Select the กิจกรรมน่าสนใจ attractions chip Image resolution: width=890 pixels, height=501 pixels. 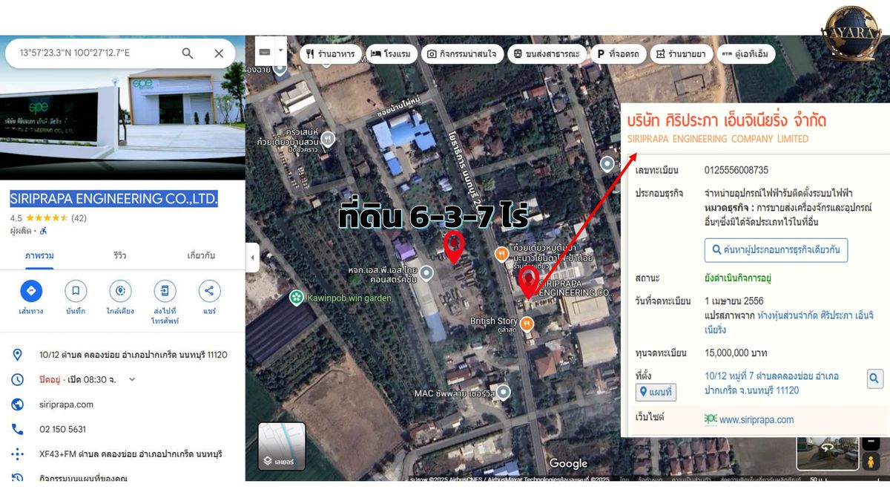point(464,53)
